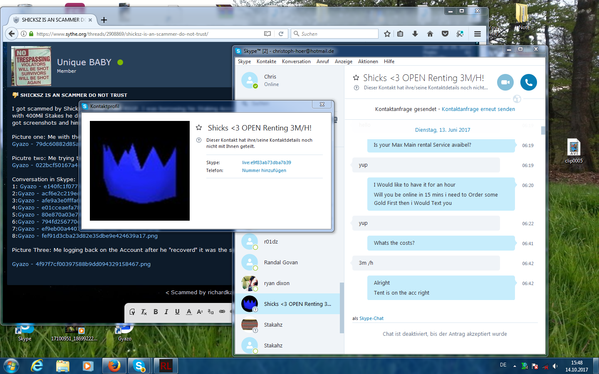This screenshot has height=374, width=599.
Task: Click the live:e9f83ab73dba7b39 Skype name
Action: 267,162
